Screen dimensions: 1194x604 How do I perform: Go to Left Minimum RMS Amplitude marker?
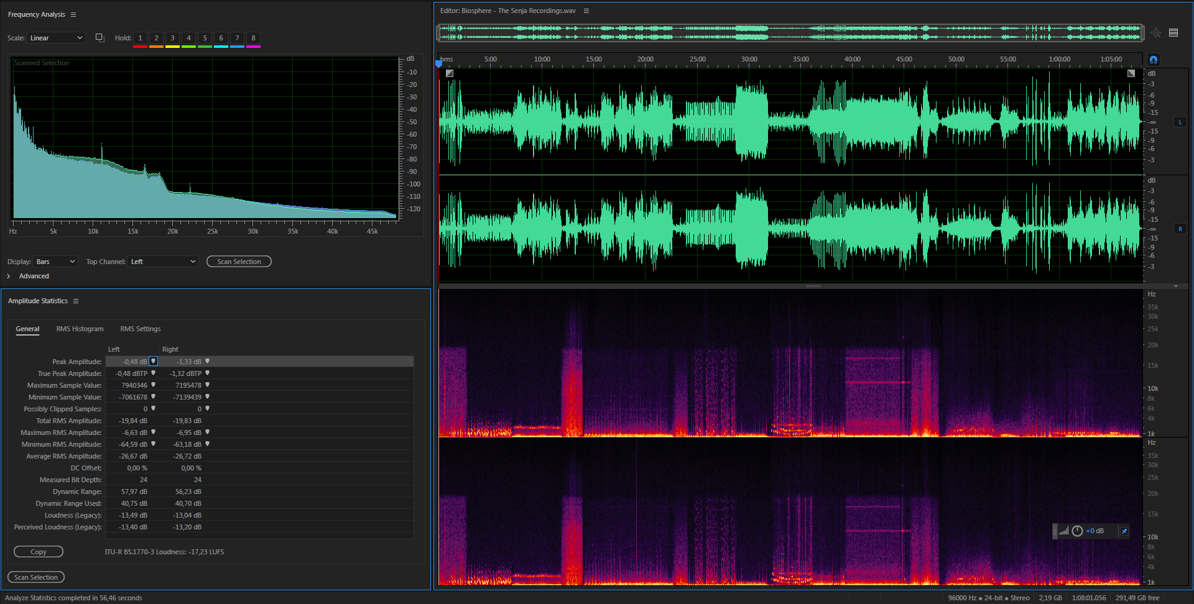pyautogui.click(x=153, y=444)
